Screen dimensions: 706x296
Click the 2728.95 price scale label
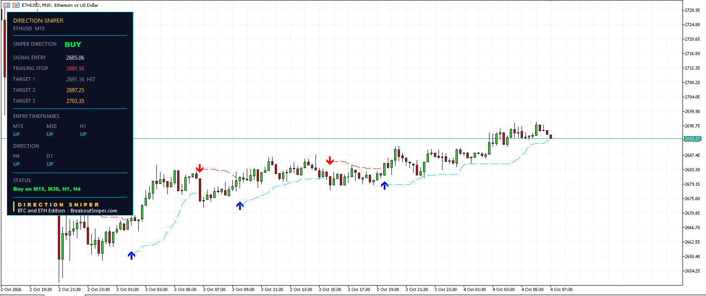[x=693, y=10]
